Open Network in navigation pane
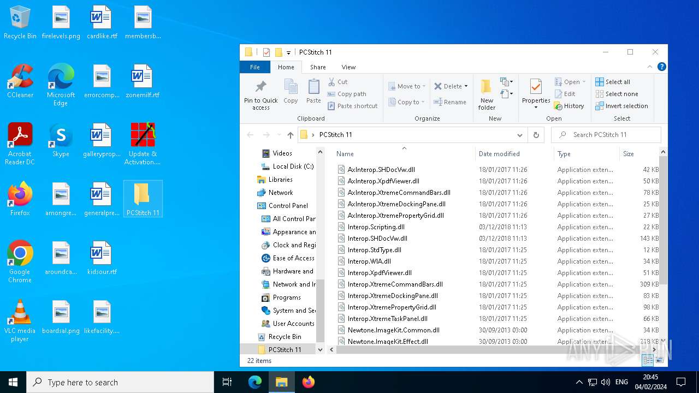This screenshot has height=393, width=699. coord(281,193)
